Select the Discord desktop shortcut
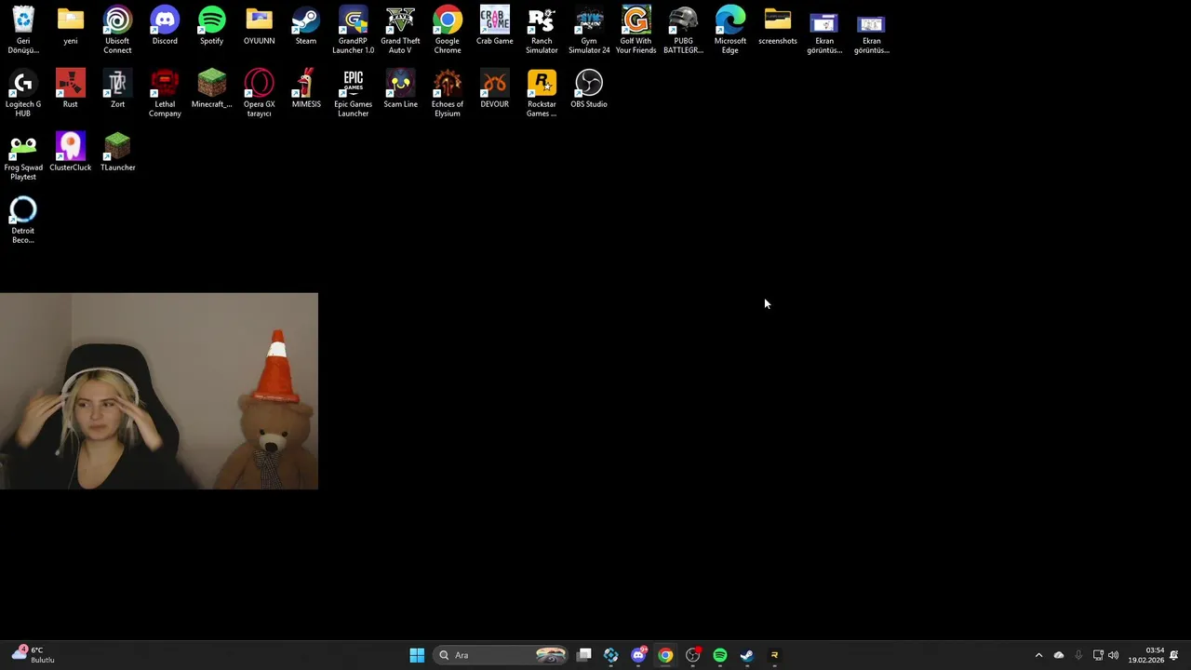 coord(165,26)
